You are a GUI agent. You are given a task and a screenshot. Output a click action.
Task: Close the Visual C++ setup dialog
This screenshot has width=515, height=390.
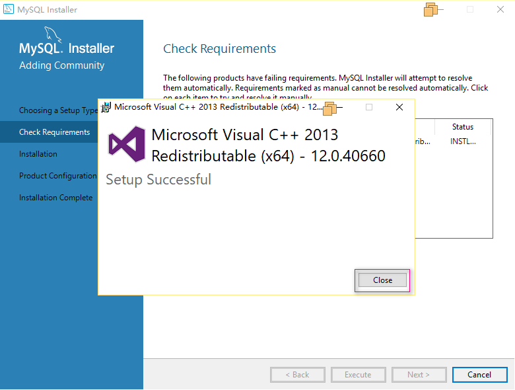tap(382, 280)
